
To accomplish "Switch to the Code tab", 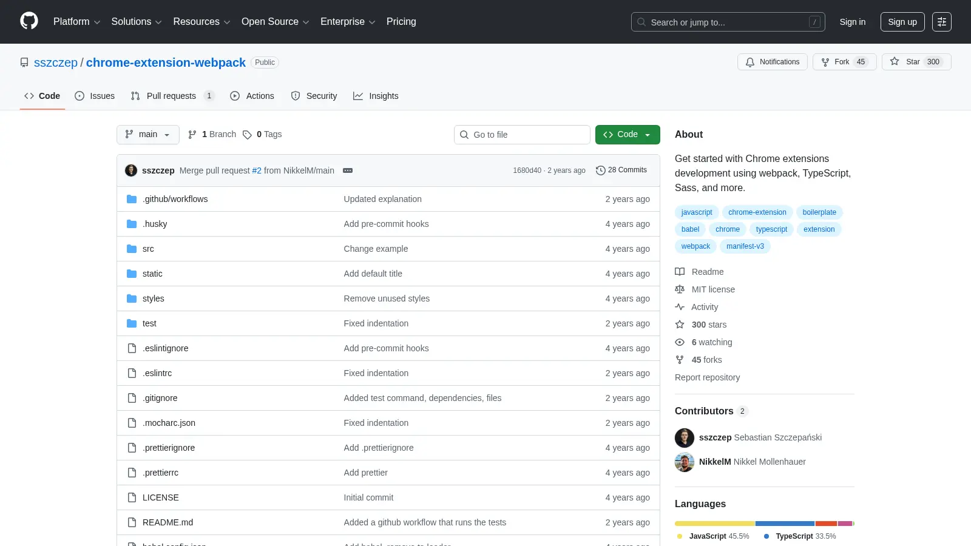I will 42,96.
